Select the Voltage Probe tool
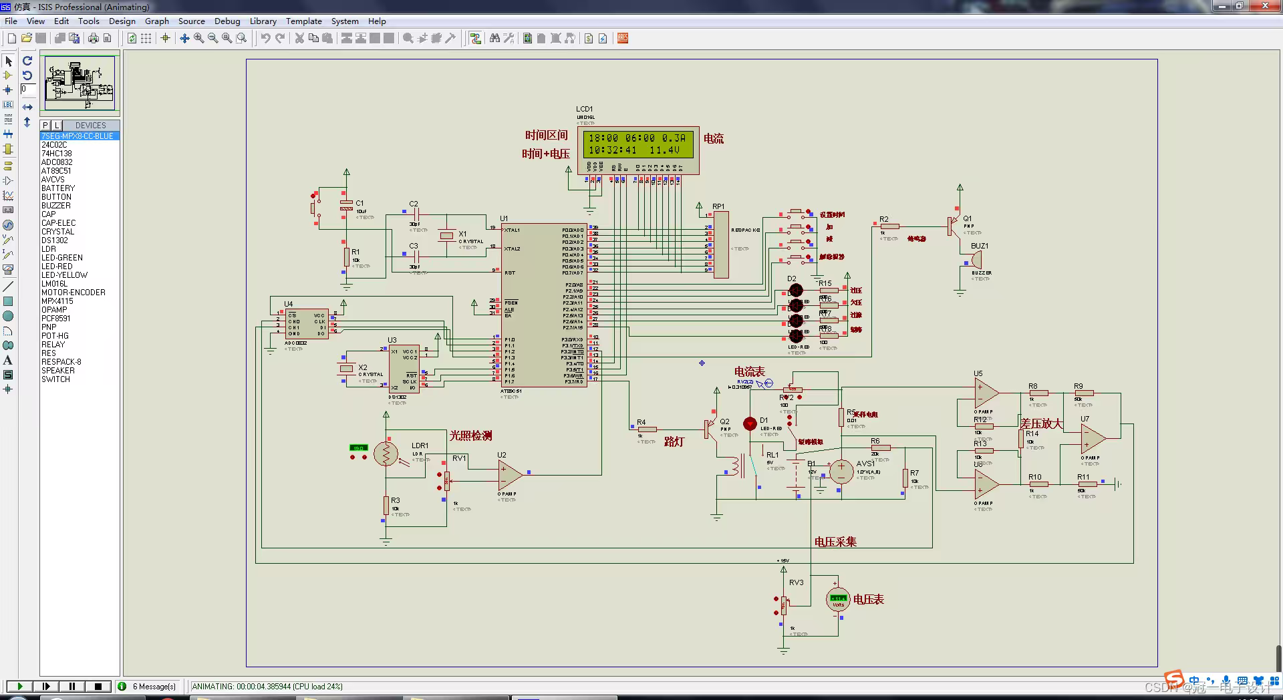Viewport: 1283px width, 700px height. 8,240
